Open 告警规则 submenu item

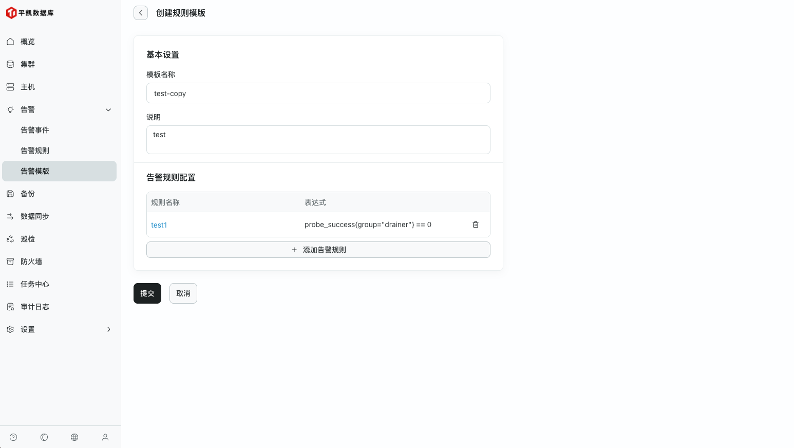[35, 151]
